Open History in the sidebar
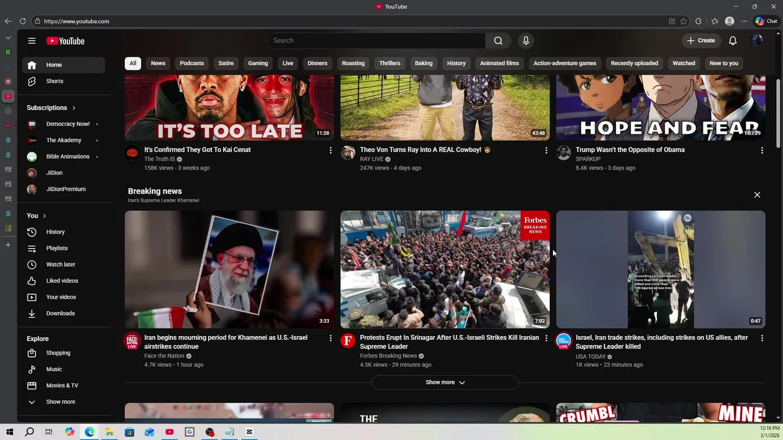Screen dimensions: 783x440 coord(64,232)
